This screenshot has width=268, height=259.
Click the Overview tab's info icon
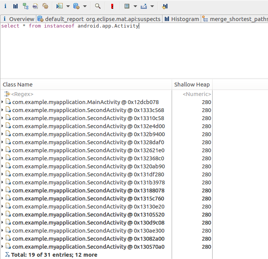tap(5, 19)
